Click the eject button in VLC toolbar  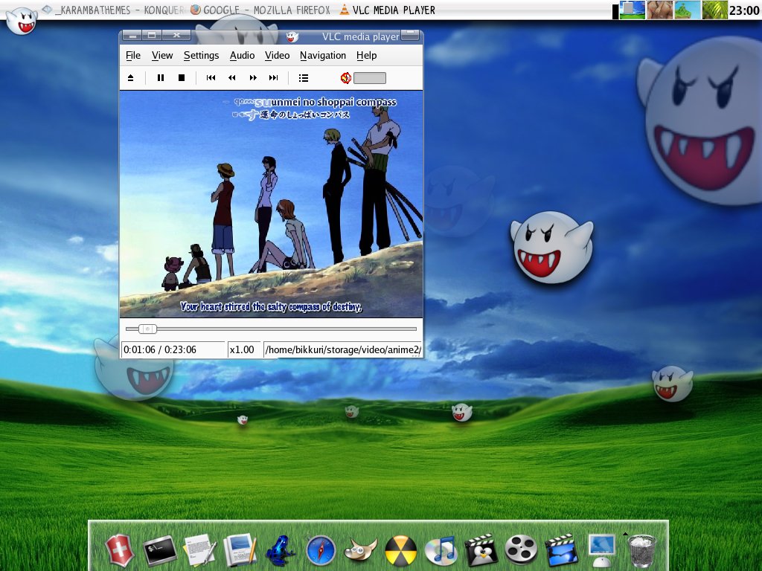click(x=130, y=77)
